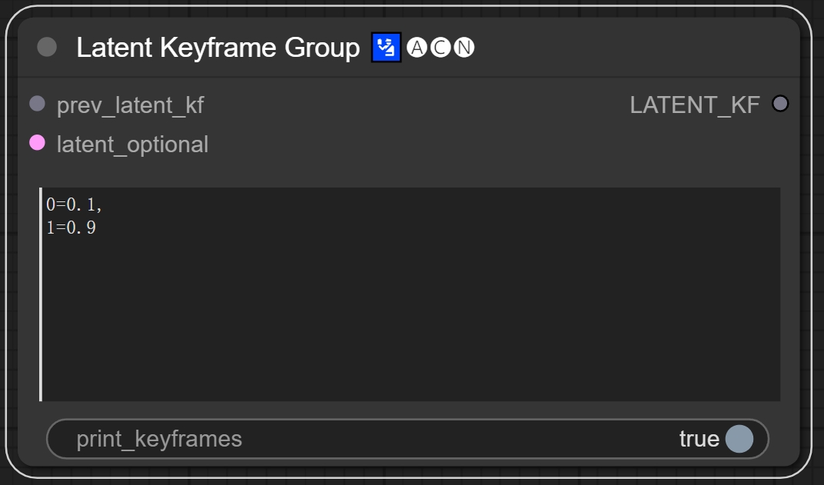
Task: Click the circled N badge in title
Action: point(464,48)
